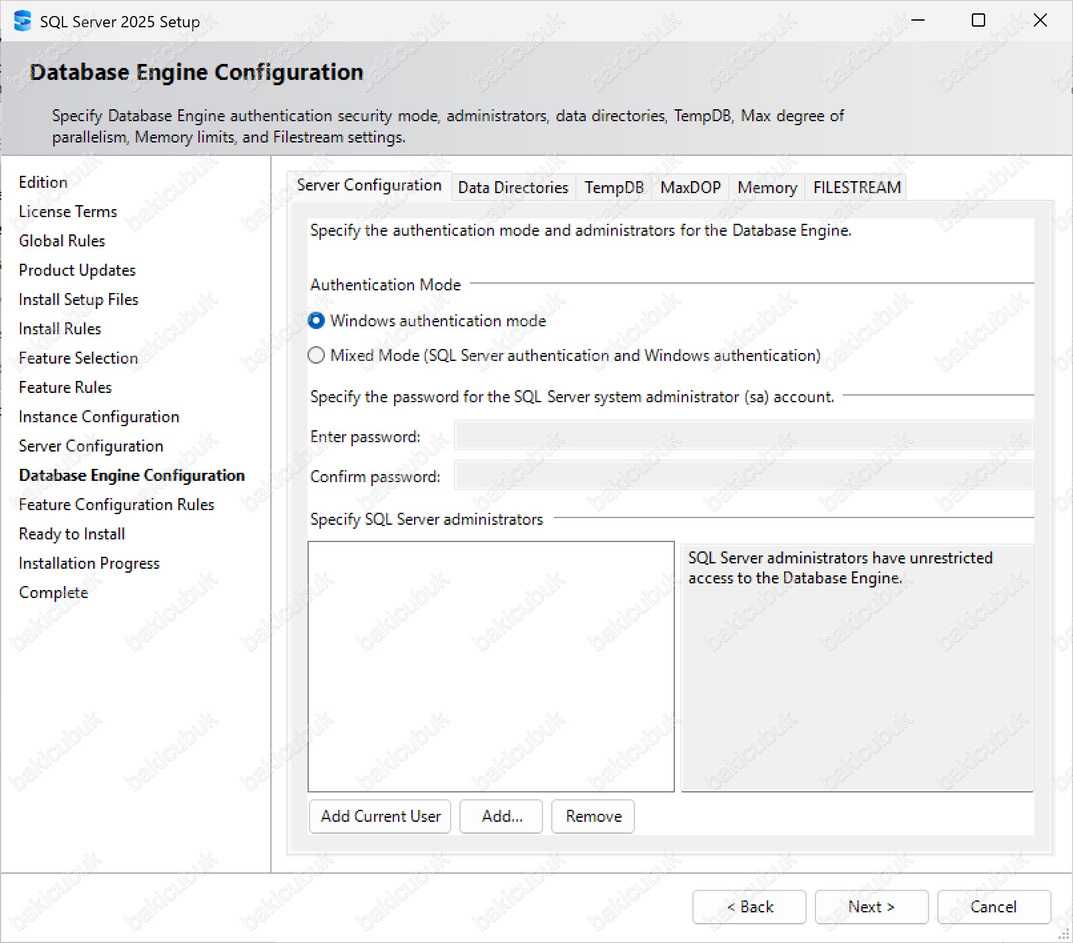Viewport: 1073px width, 943px height.
Task: Choose Mixed Mode authentication option
Action: pos(317,356)
